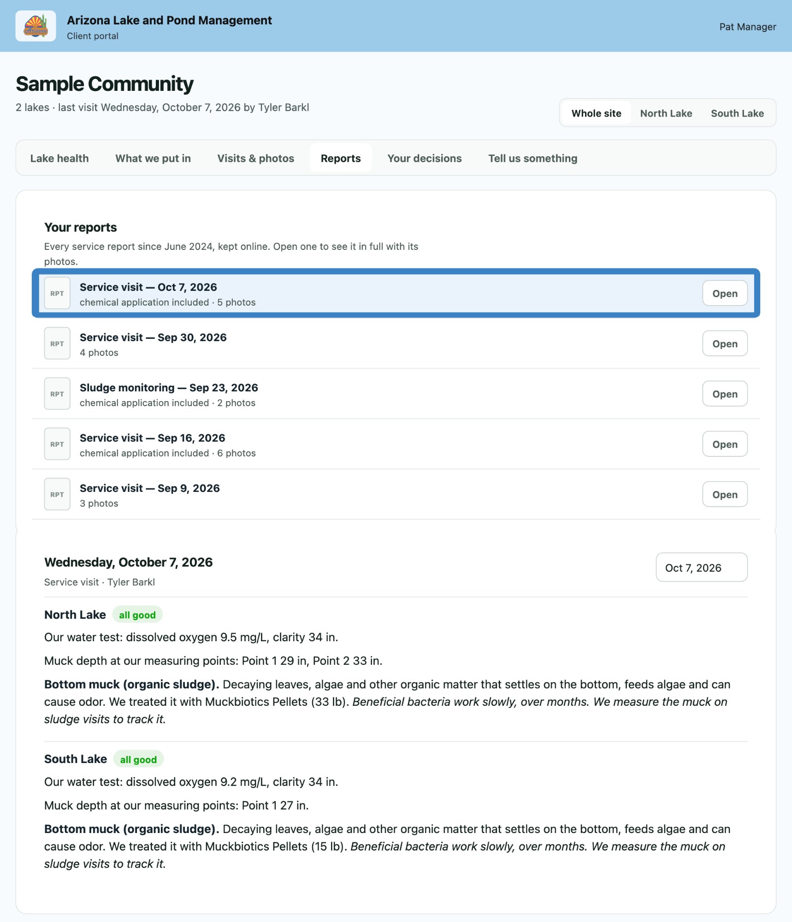Open the Sep 16, 2026 service visit report

coord(725,444)
